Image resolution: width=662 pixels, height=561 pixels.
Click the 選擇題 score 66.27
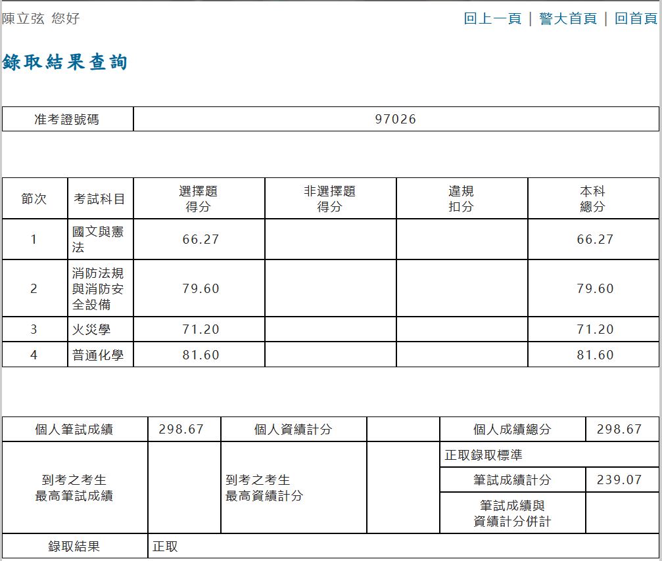click(x=201, y=239)
